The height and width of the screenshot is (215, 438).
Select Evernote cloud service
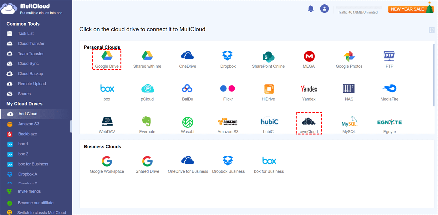[x=147, y=122]
